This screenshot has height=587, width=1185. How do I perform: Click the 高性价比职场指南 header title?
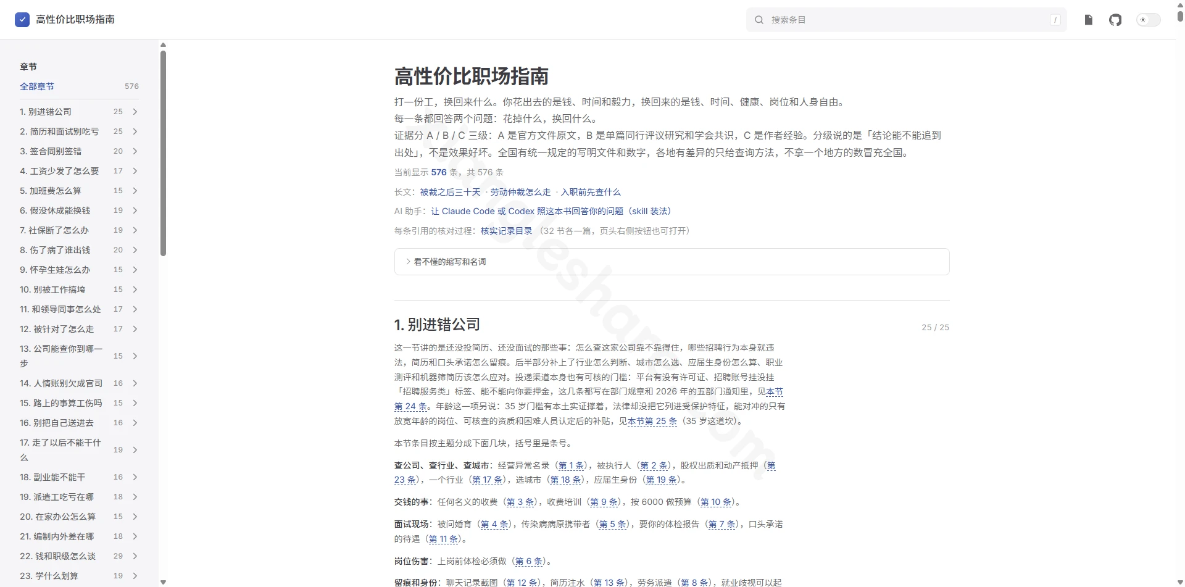click(x=75, y=20)
